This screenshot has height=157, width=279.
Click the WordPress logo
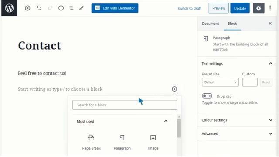[9, 8]
